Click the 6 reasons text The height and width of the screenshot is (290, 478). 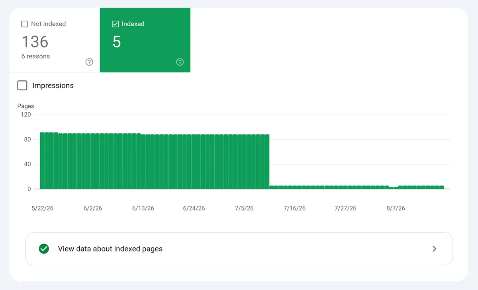point(36,56)
